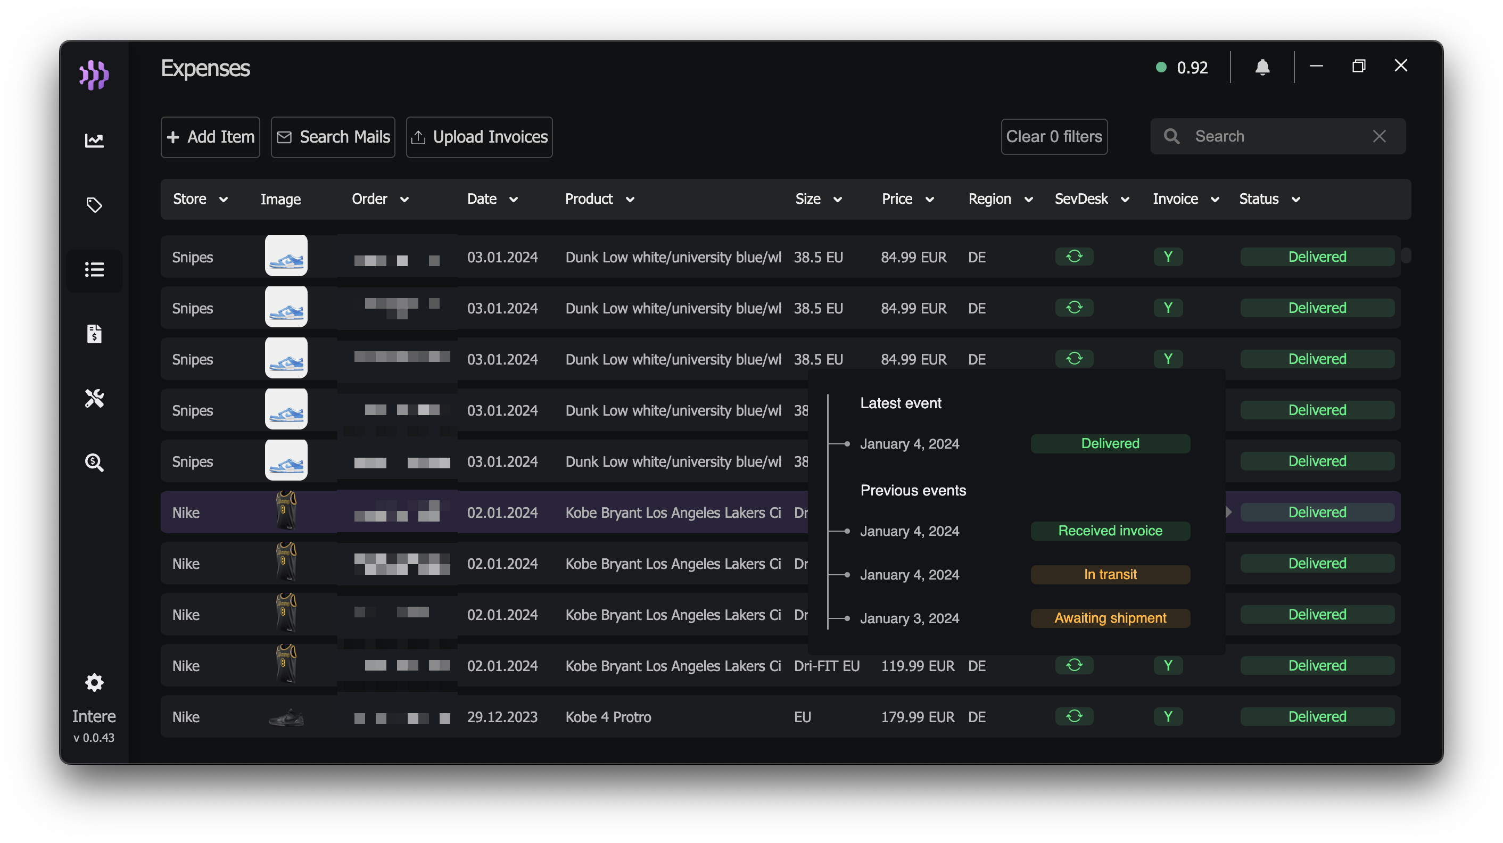
Task: Open the price tag page in sidebar
Action: (94, 205)
